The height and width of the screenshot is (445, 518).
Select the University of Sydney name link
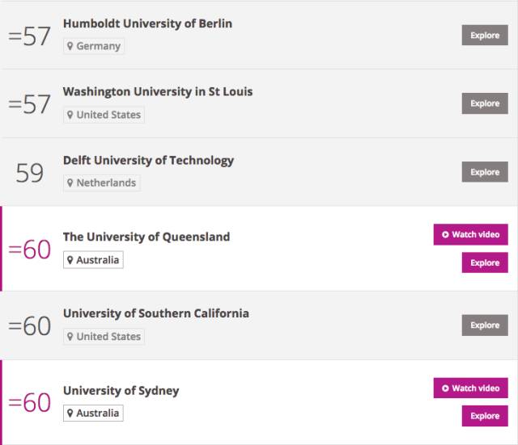coord(121,391)
